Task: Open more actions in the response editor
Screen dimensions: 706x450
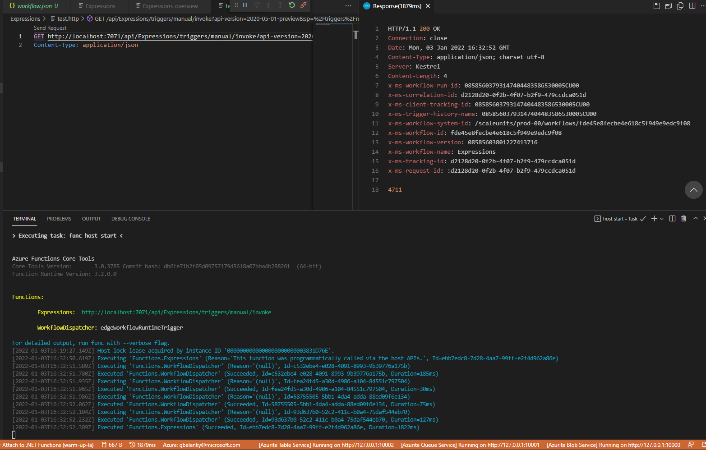Action: 703,6
